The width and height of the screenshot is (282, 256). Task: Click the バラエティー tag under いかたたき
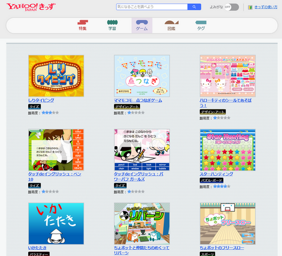tap(39, 254)
